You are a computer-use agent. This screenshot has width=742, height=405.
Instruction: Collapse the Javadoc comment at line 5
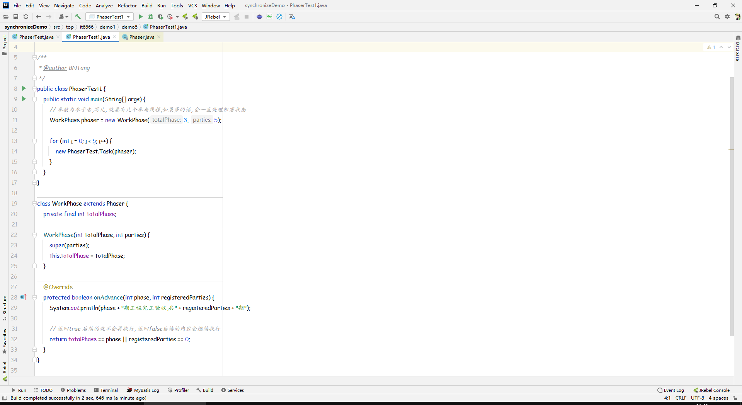point(34,57)
